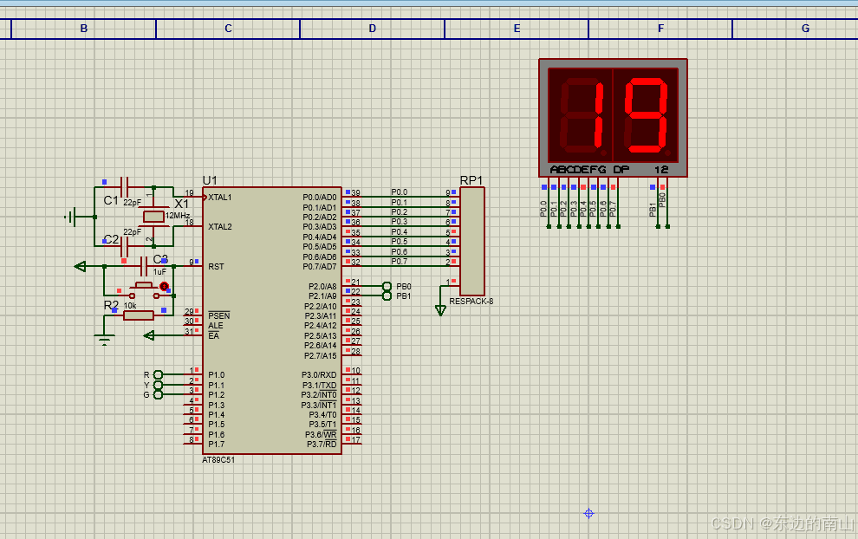
Task: Click the sheet column header D
Action: (373, 29)
